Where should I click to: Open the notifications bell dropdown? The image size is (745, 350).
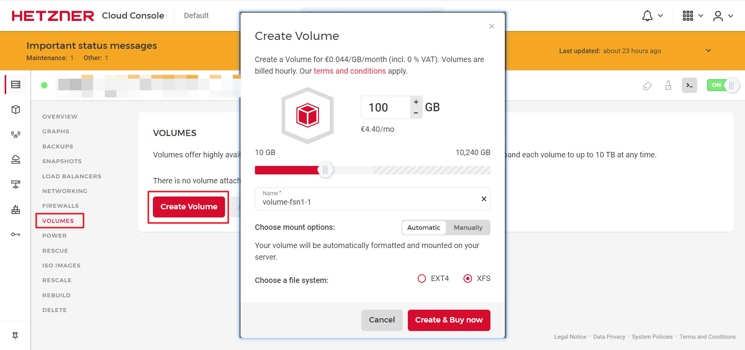(x=652, y=16)
